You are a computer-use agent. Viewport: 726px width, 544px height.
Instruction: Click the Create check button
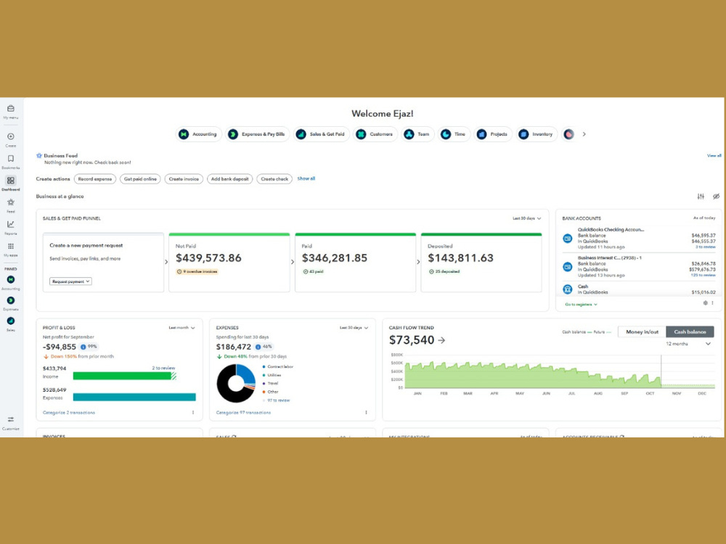(x=274, y=179)
